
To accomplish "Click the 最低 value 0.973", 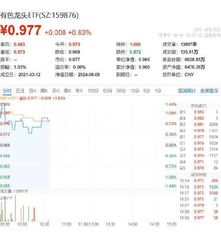I will click(19, 52).
